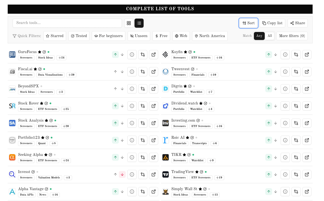Enable the Free filter
Image resolution: width=324 pixels, height=201 pixels.
(x=161, y=36)
